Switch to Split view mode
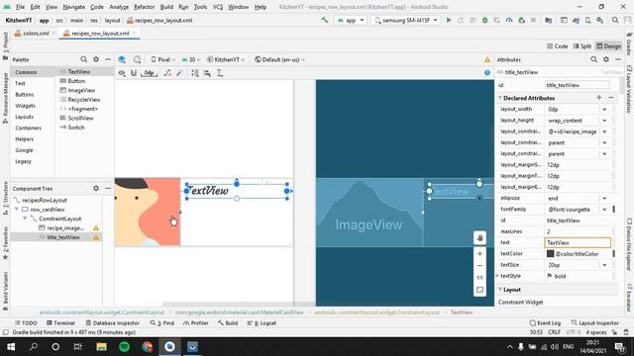Viewport: 634px width, 356px height. [x=582, y=46]
